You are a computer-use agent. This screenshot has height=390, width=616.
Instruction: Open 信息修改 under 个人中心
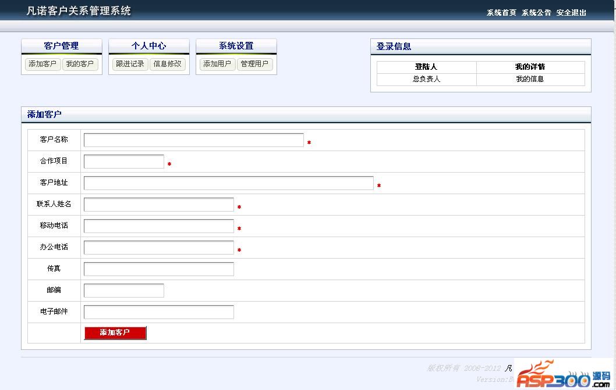167,64
